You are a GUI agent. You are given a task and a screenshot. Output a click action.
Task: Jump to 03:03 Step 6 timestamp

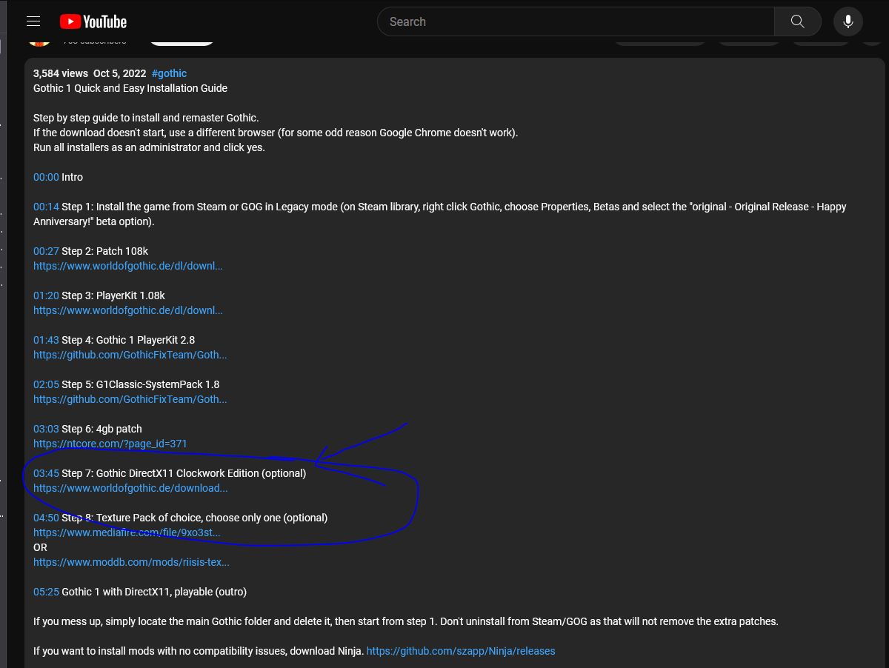[x=46, y=429]
